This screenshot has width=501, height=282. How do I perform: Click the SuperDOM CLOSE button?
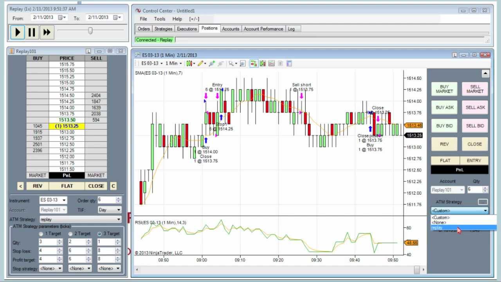96,186
